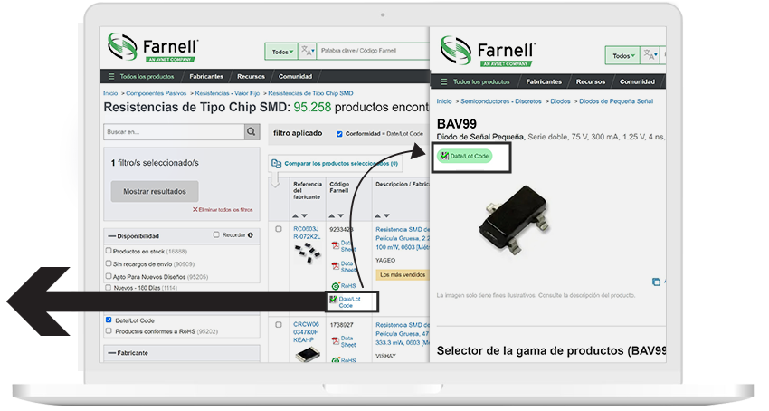
Task: Go to 'Inicio' breadcrumb on the BAV99 page
Action: 444,101
